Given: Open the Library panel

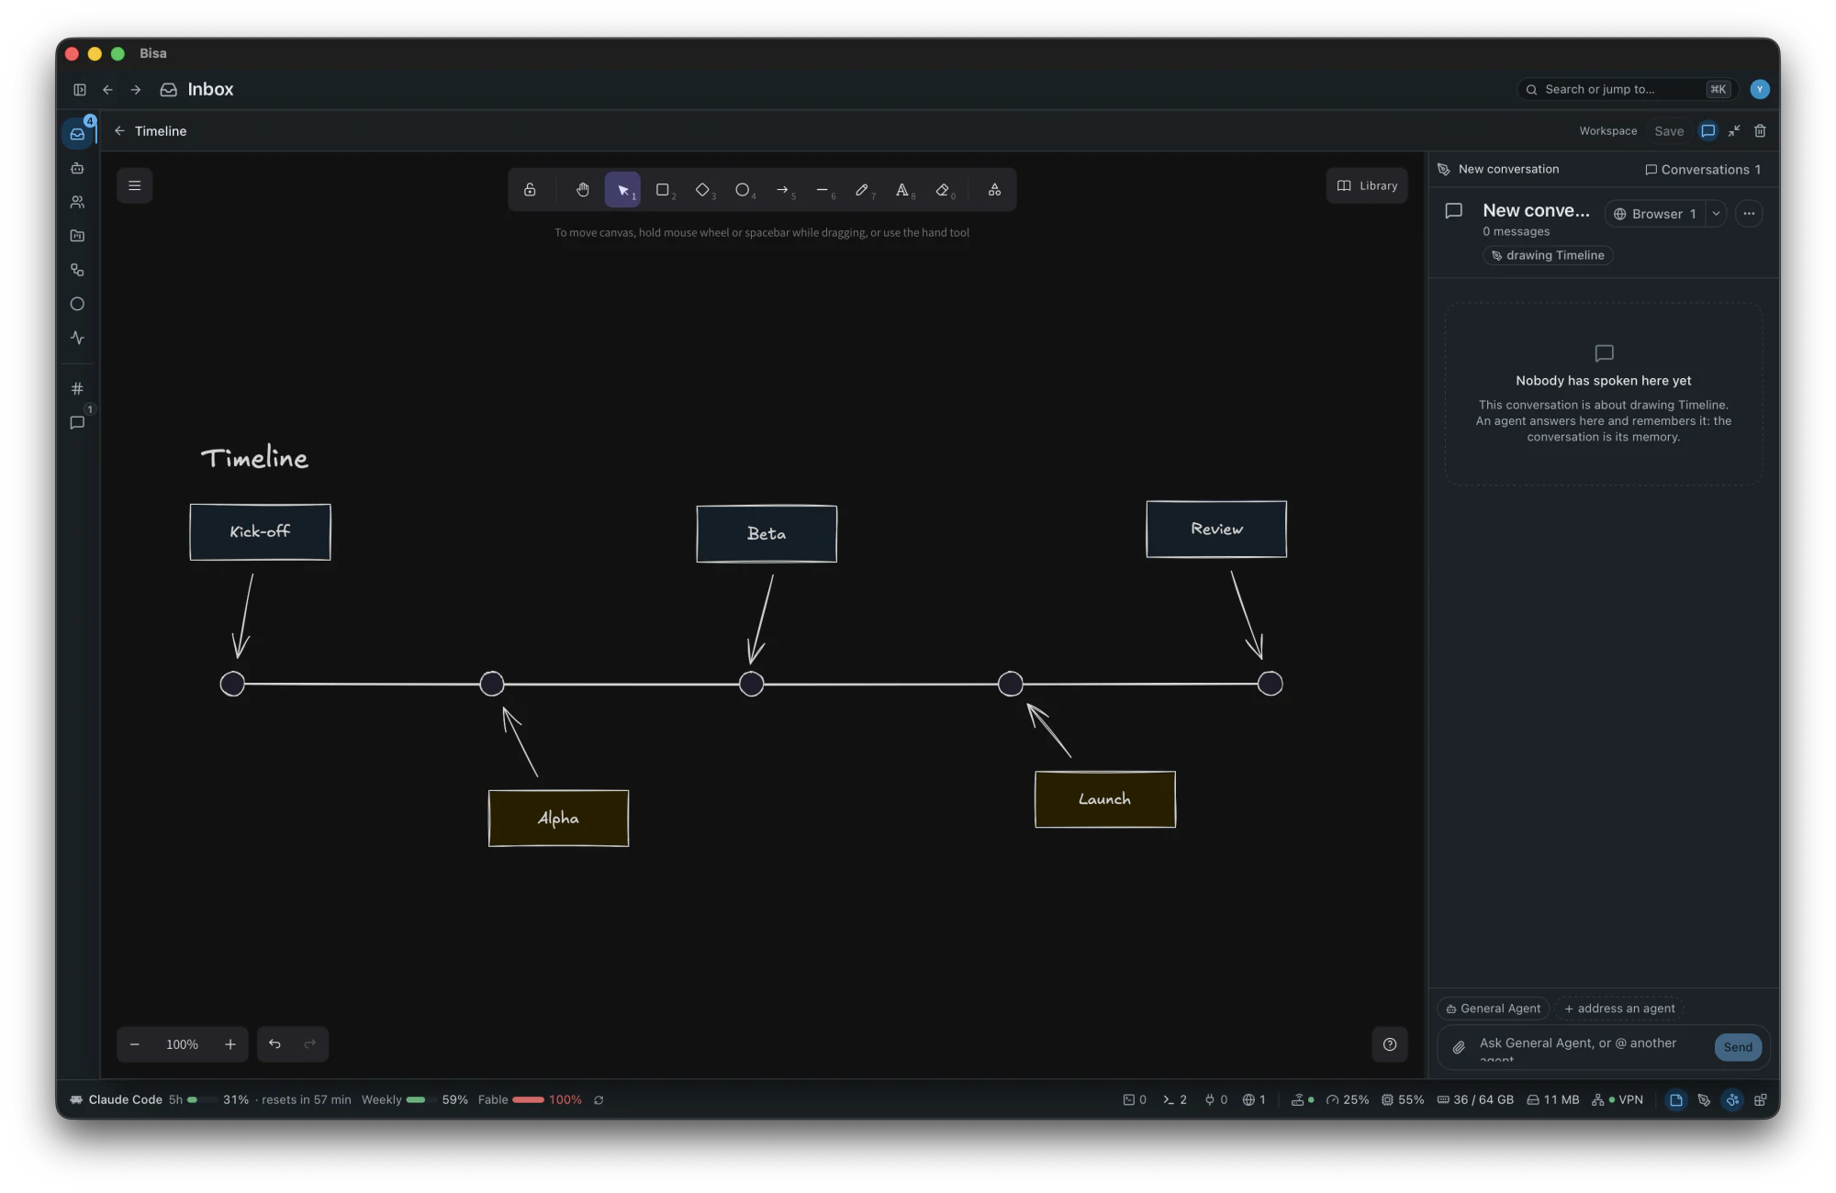Looking at the screenshot, I should click(1367, 185).
